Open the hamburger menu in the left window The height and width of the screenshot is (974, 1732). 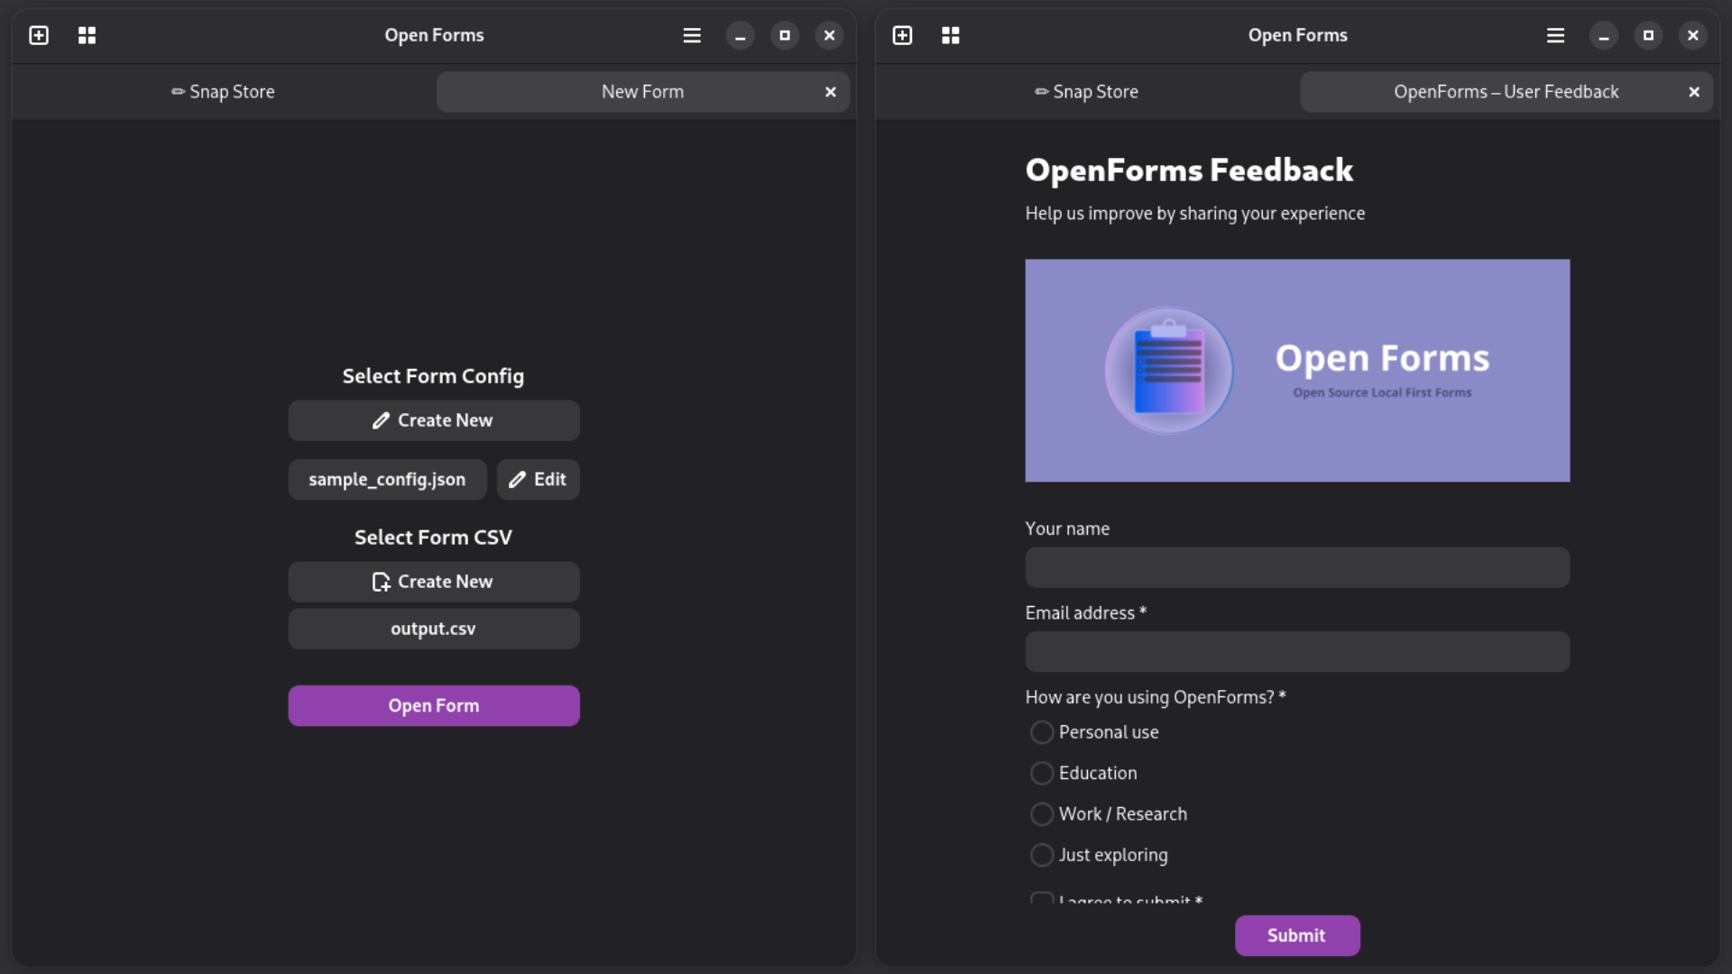pyautogui.click(x=691, y=35)
